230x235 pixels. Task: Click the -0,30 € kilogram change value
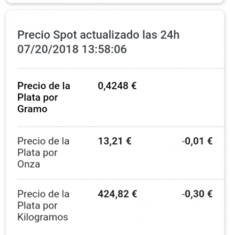point(197,194)
